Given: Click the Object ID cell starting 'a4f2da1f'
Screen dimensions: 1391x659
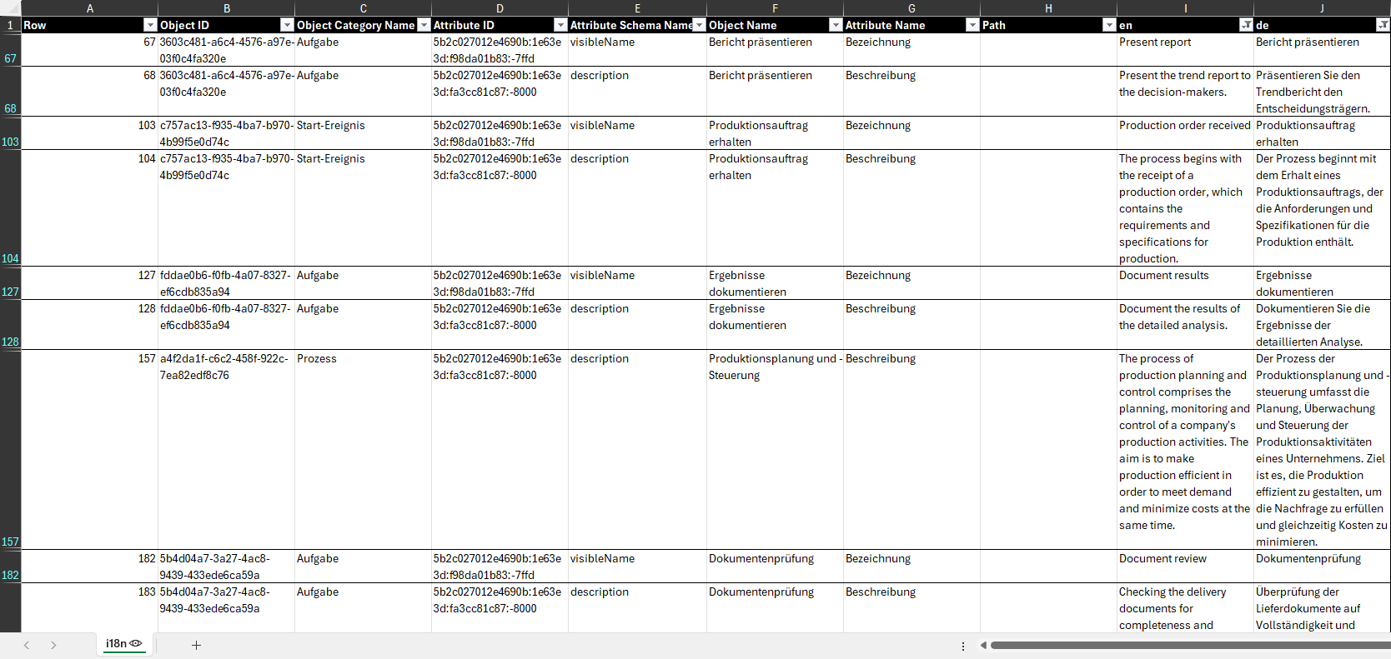Looking at the screenshot, I should (227, 450).
